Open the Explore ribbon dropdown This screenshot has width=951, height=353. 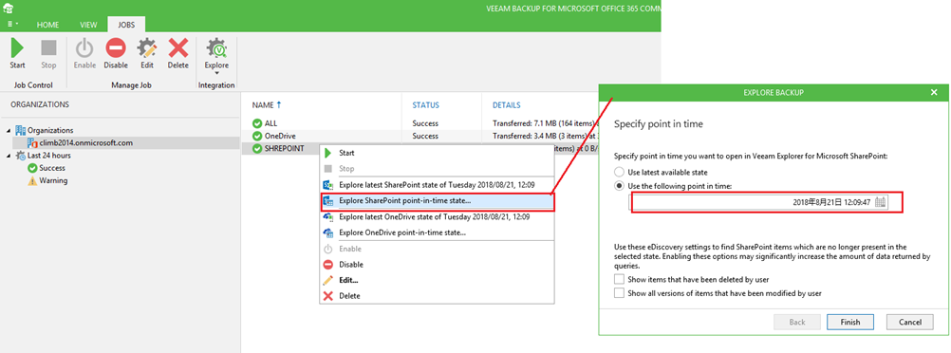coord(216,55)
